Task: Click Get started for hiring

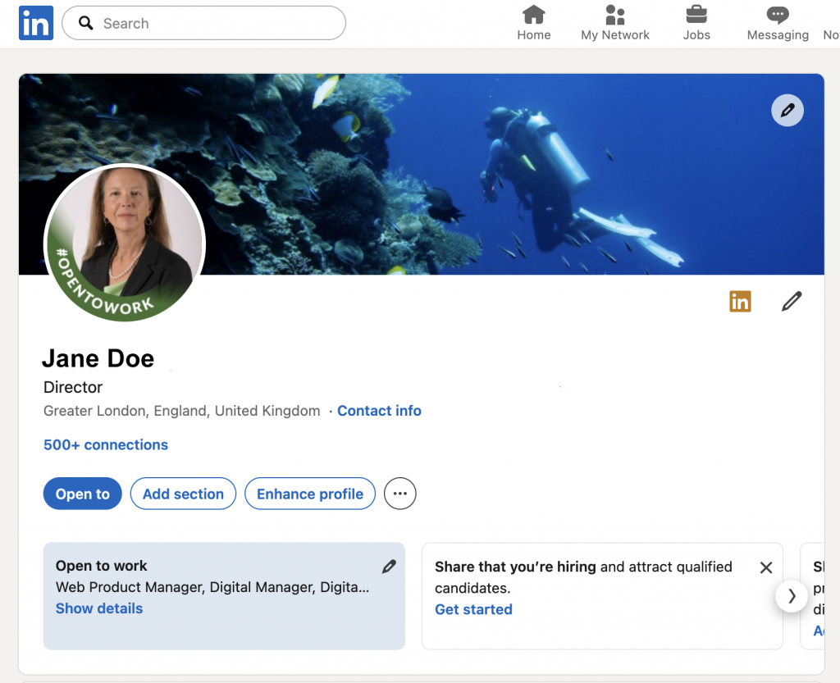Action: click(x=473, y=609)
